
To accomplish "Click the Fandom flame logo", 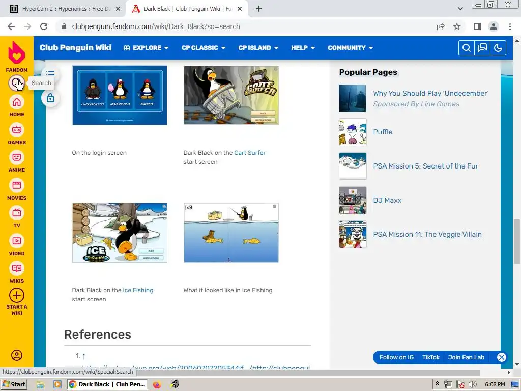I will tap(17, 52).
